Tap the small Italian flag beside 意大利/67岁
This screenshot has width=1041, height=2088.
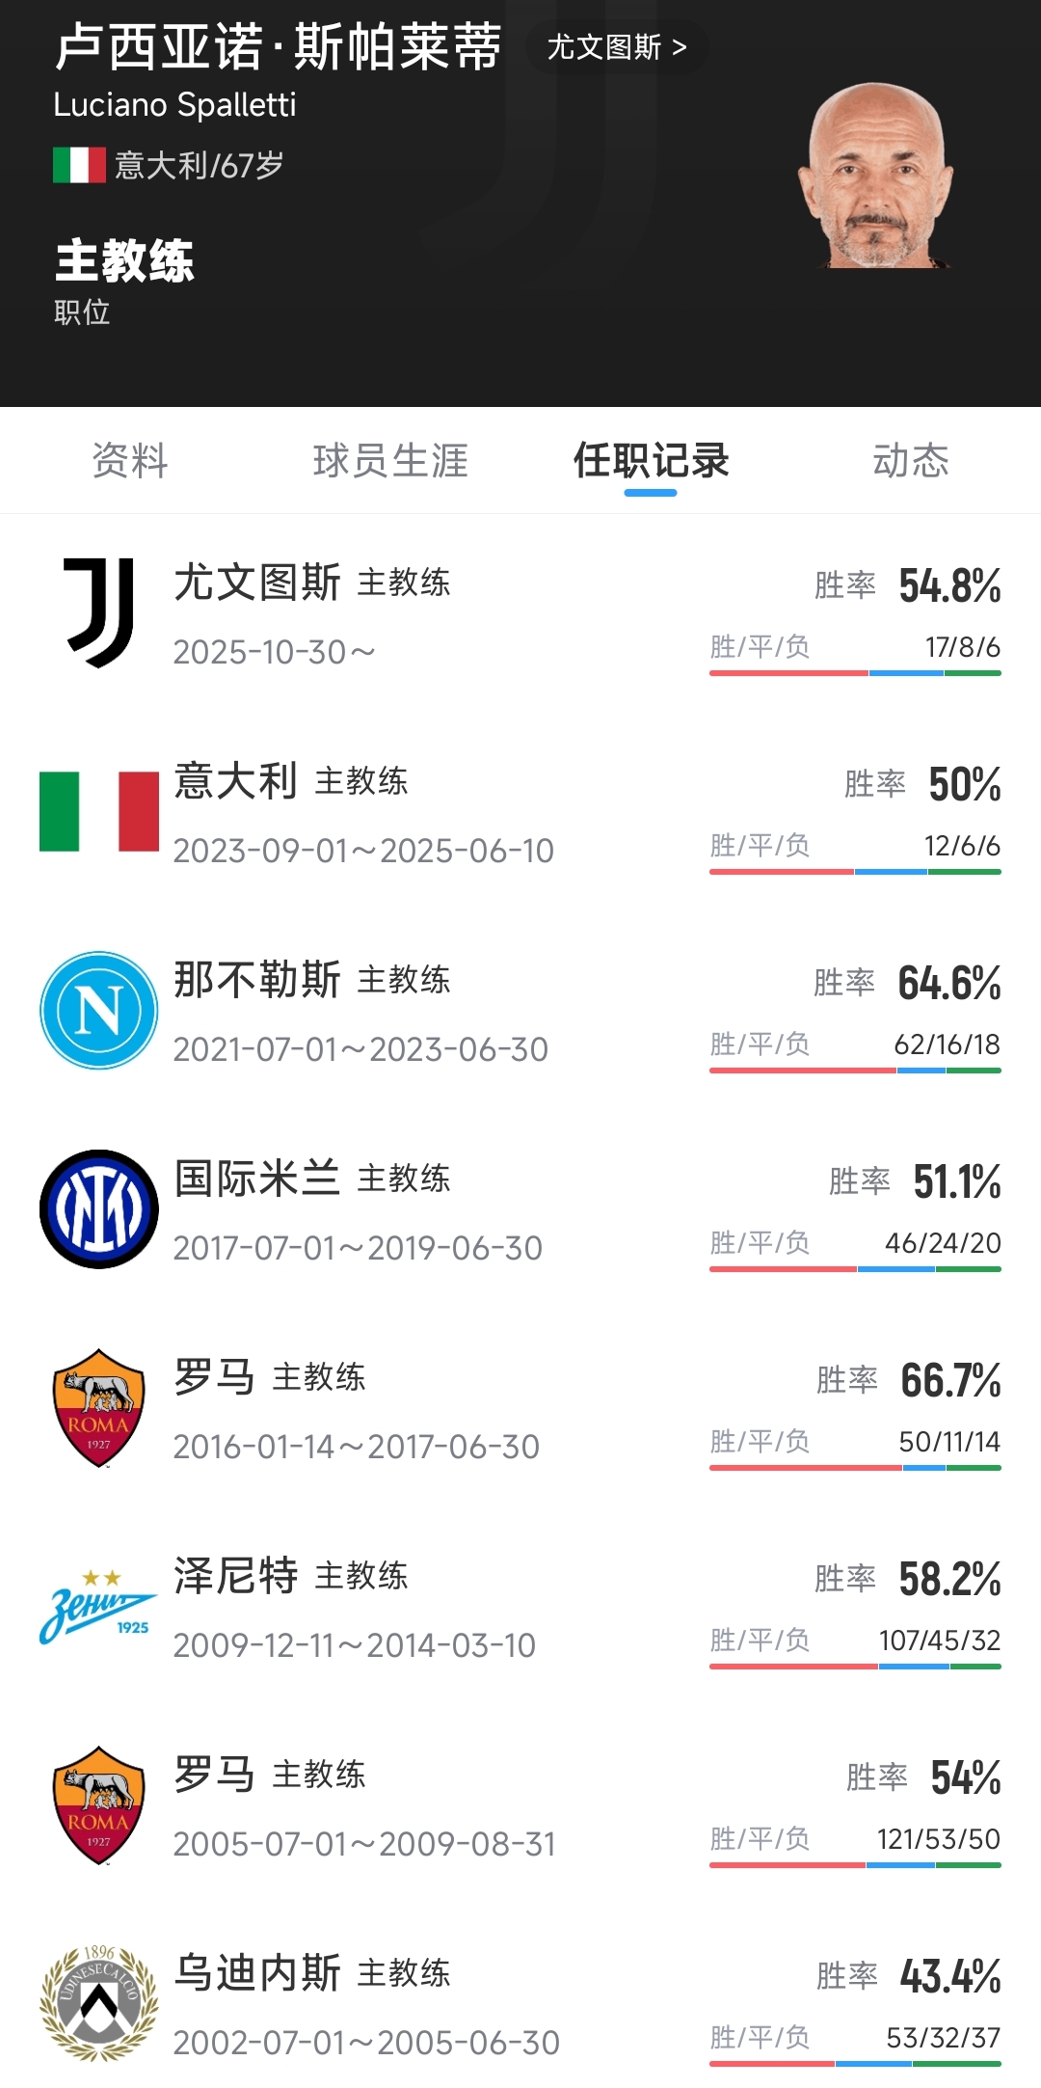[x=79, y=165]
